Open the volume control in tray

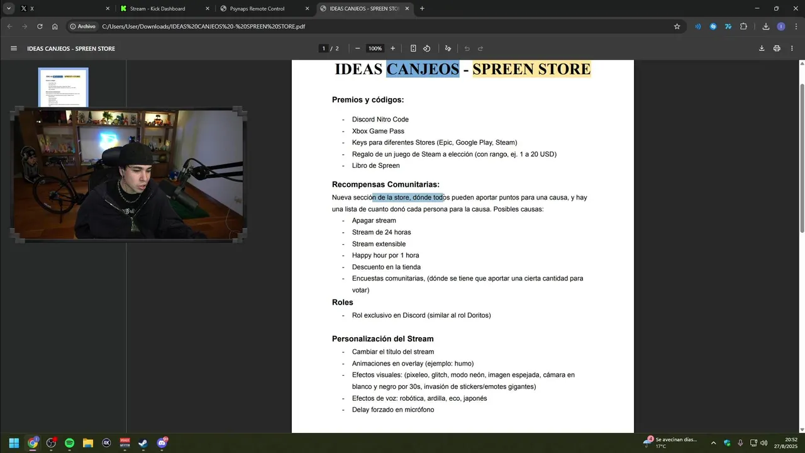764,443
